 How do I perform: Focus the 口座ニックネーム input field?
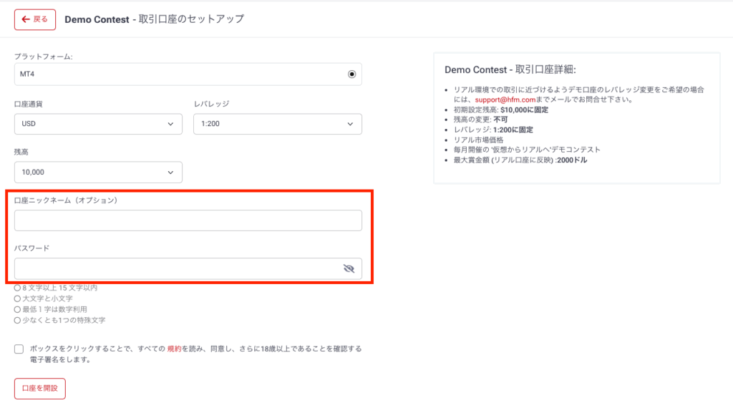click(188, 220)
